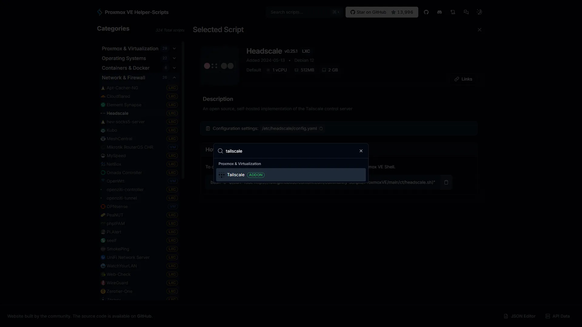Open the Discord icon link
Screen dimensions: 582x327
click(x=440, y=12)
